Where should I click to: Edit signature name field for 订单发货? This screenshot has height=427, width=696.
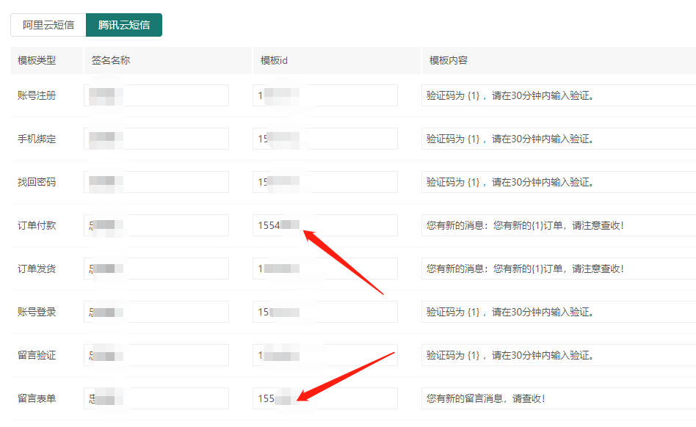tap(156, 269)
